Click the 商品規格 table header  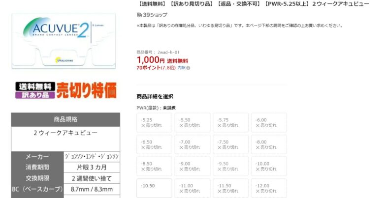65,119
